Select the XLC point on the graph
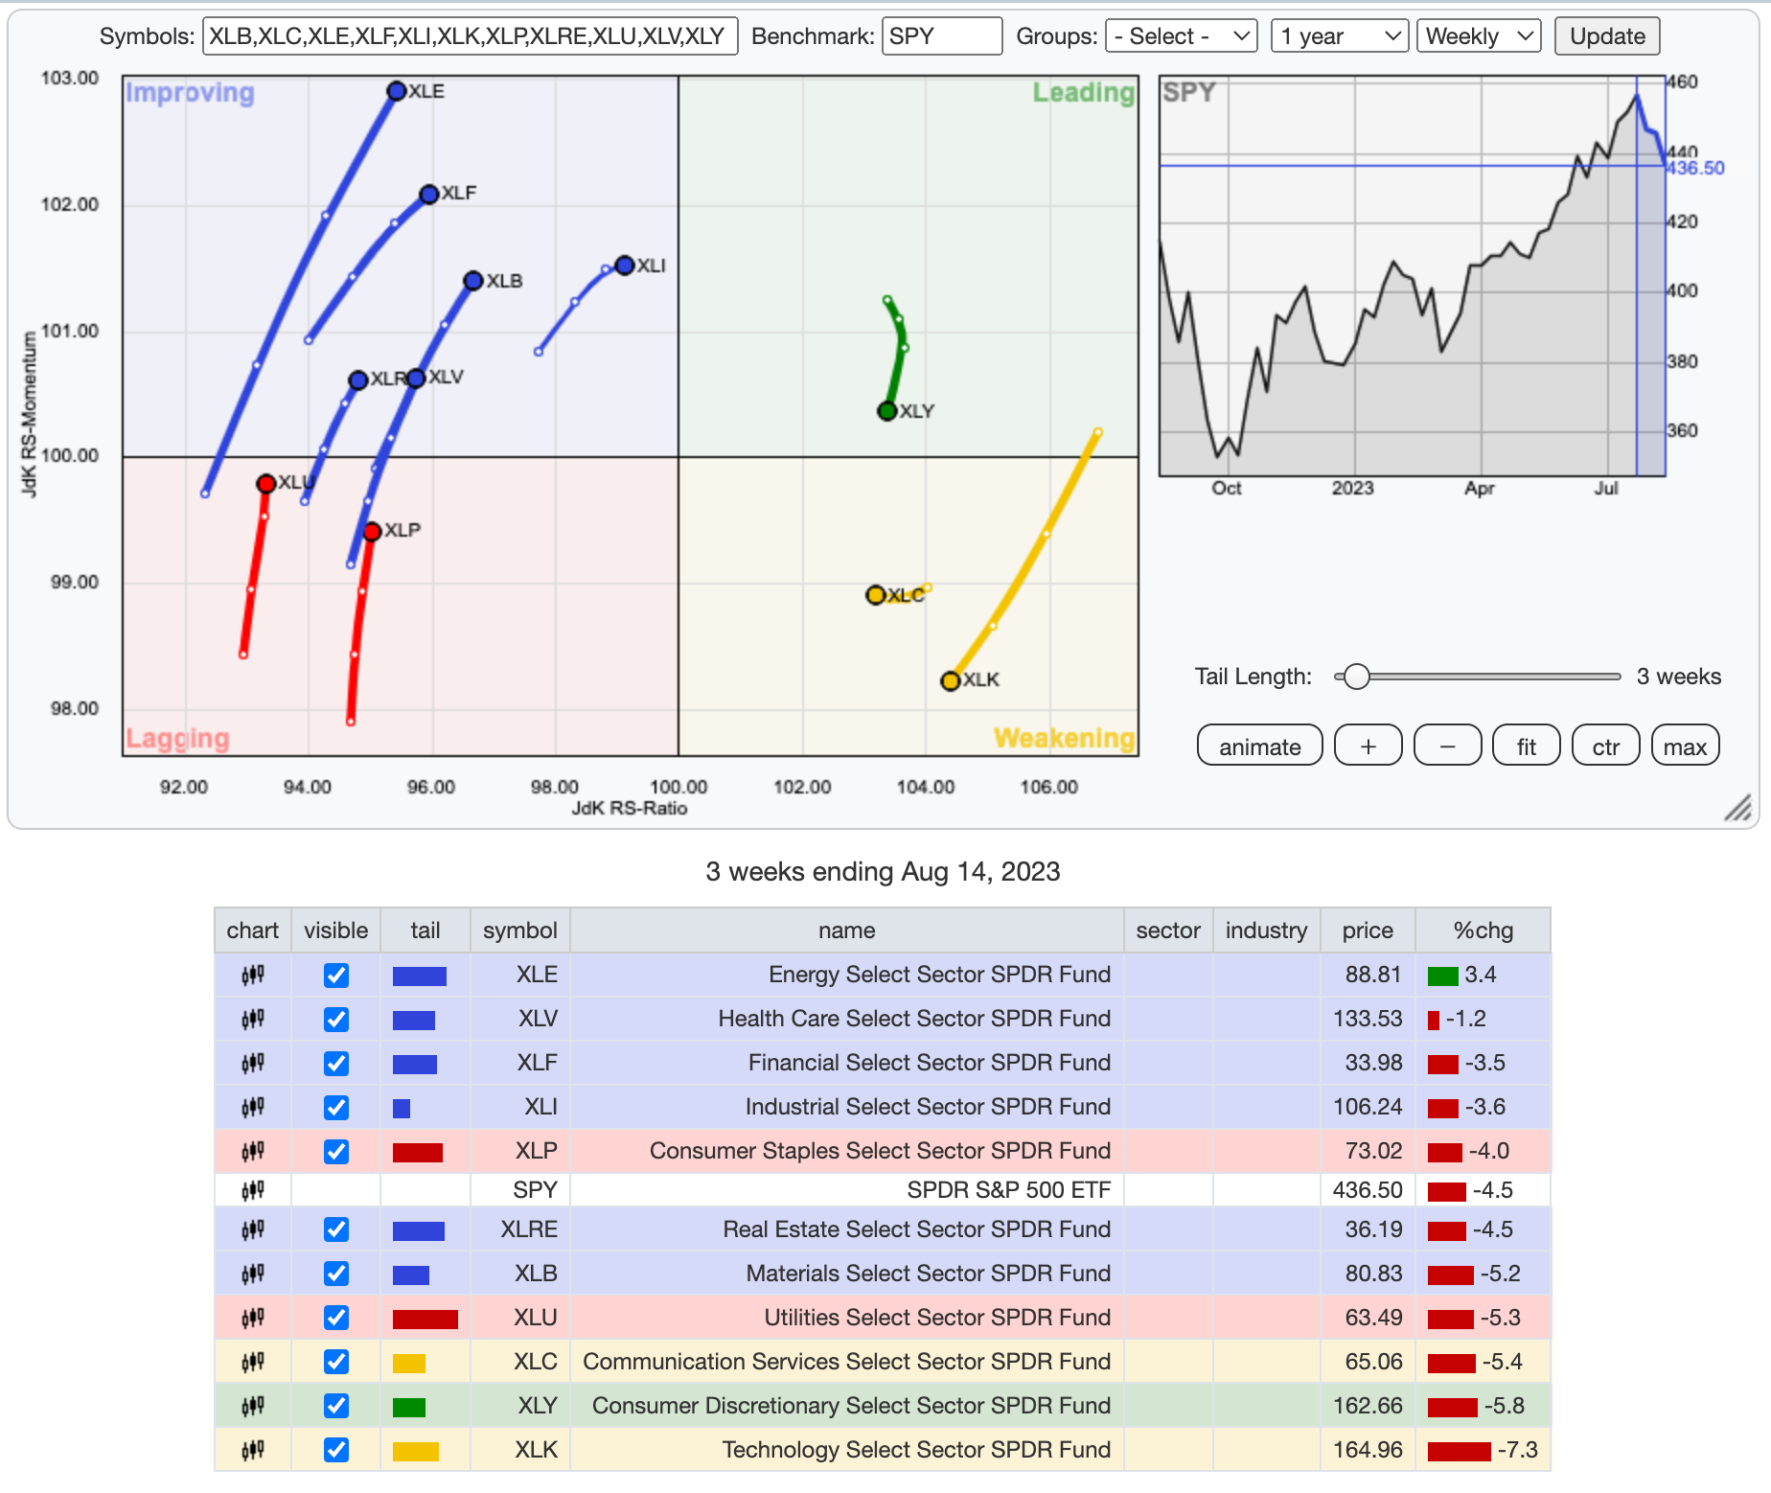 point(876,595)
